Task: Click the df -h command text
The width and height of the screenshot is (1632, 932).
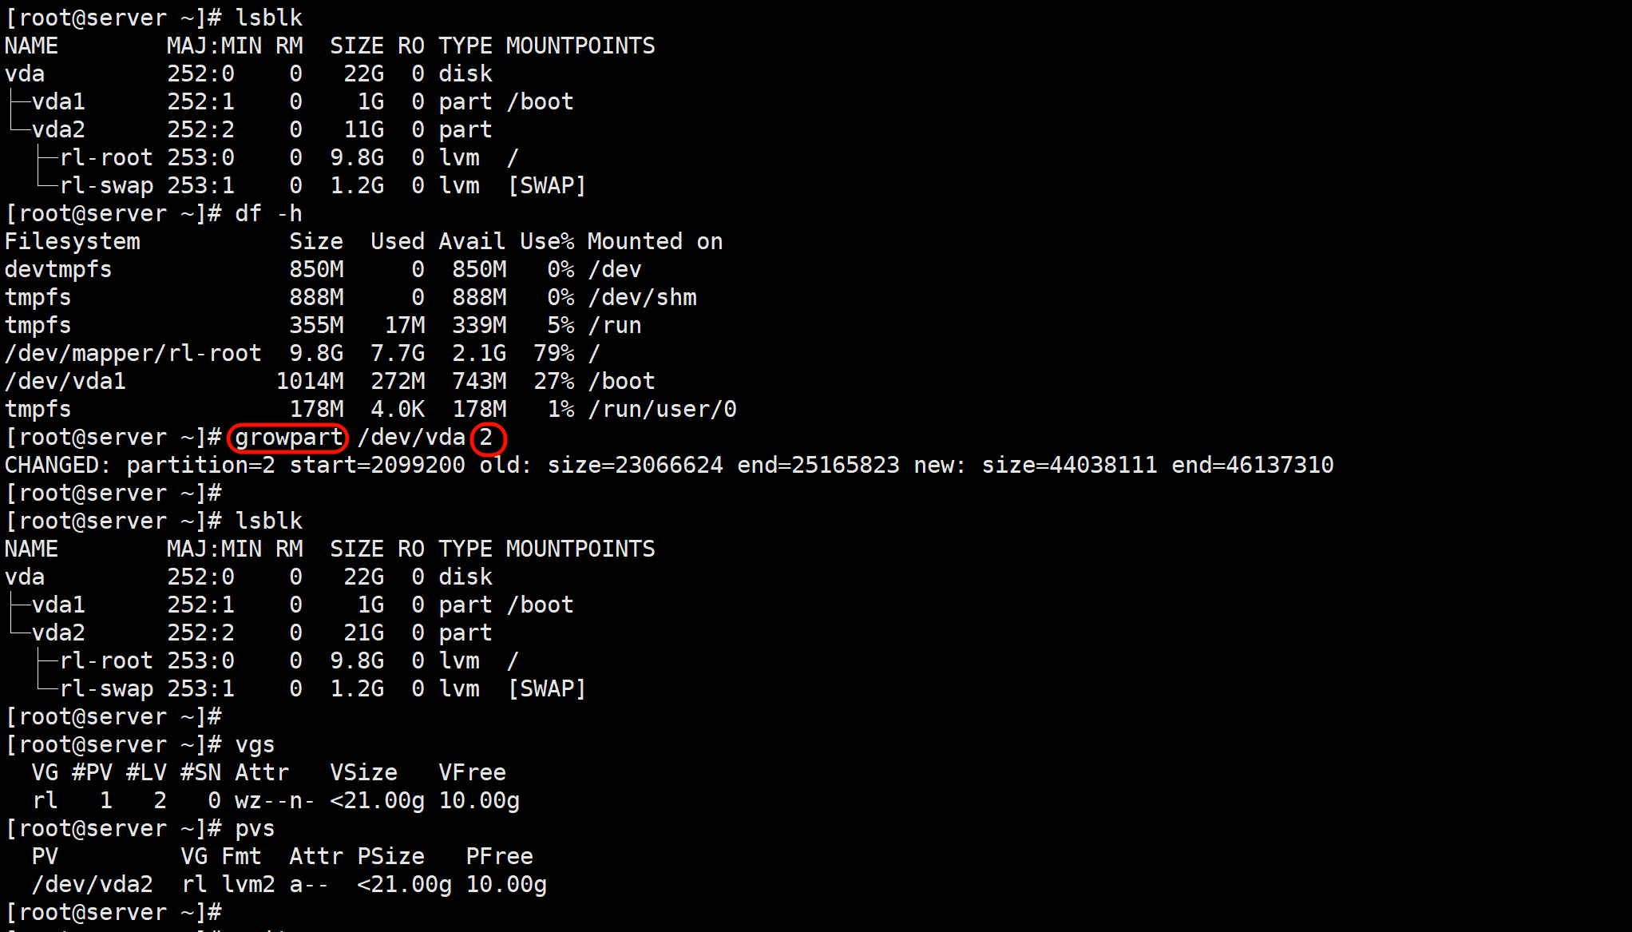Action: (x=268, y=213)
